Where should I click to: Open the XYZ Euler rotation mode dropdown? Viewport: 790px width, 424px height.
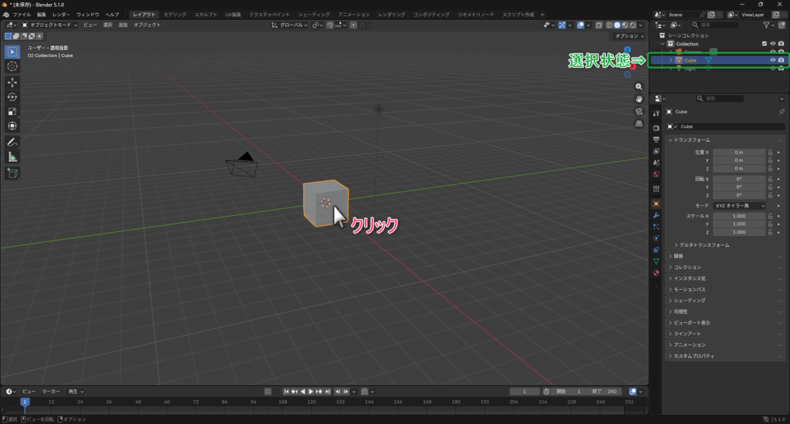pyautogui.click(x=739, y=206)
